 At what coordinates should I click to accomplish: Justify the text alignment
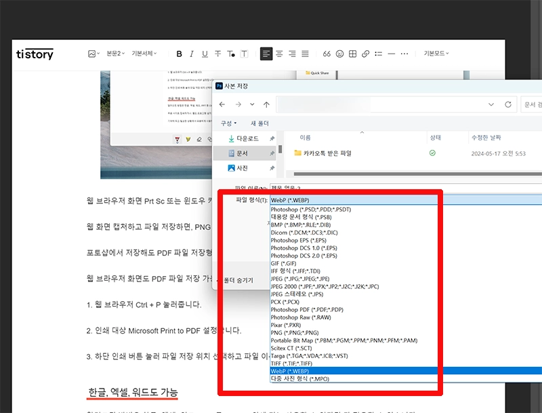(306, 54)
